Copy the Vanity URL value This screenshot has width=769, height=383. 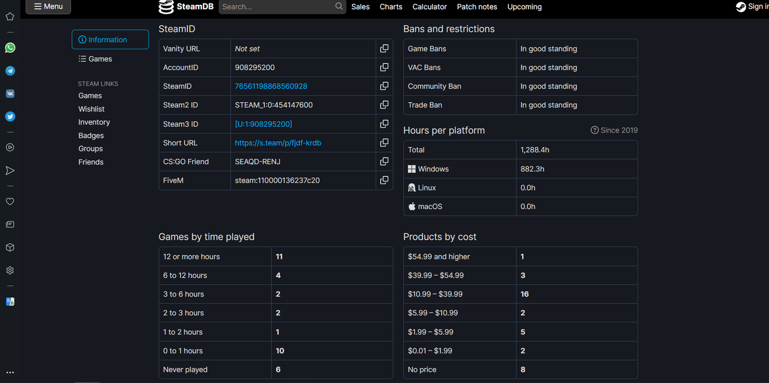[384, 49]
